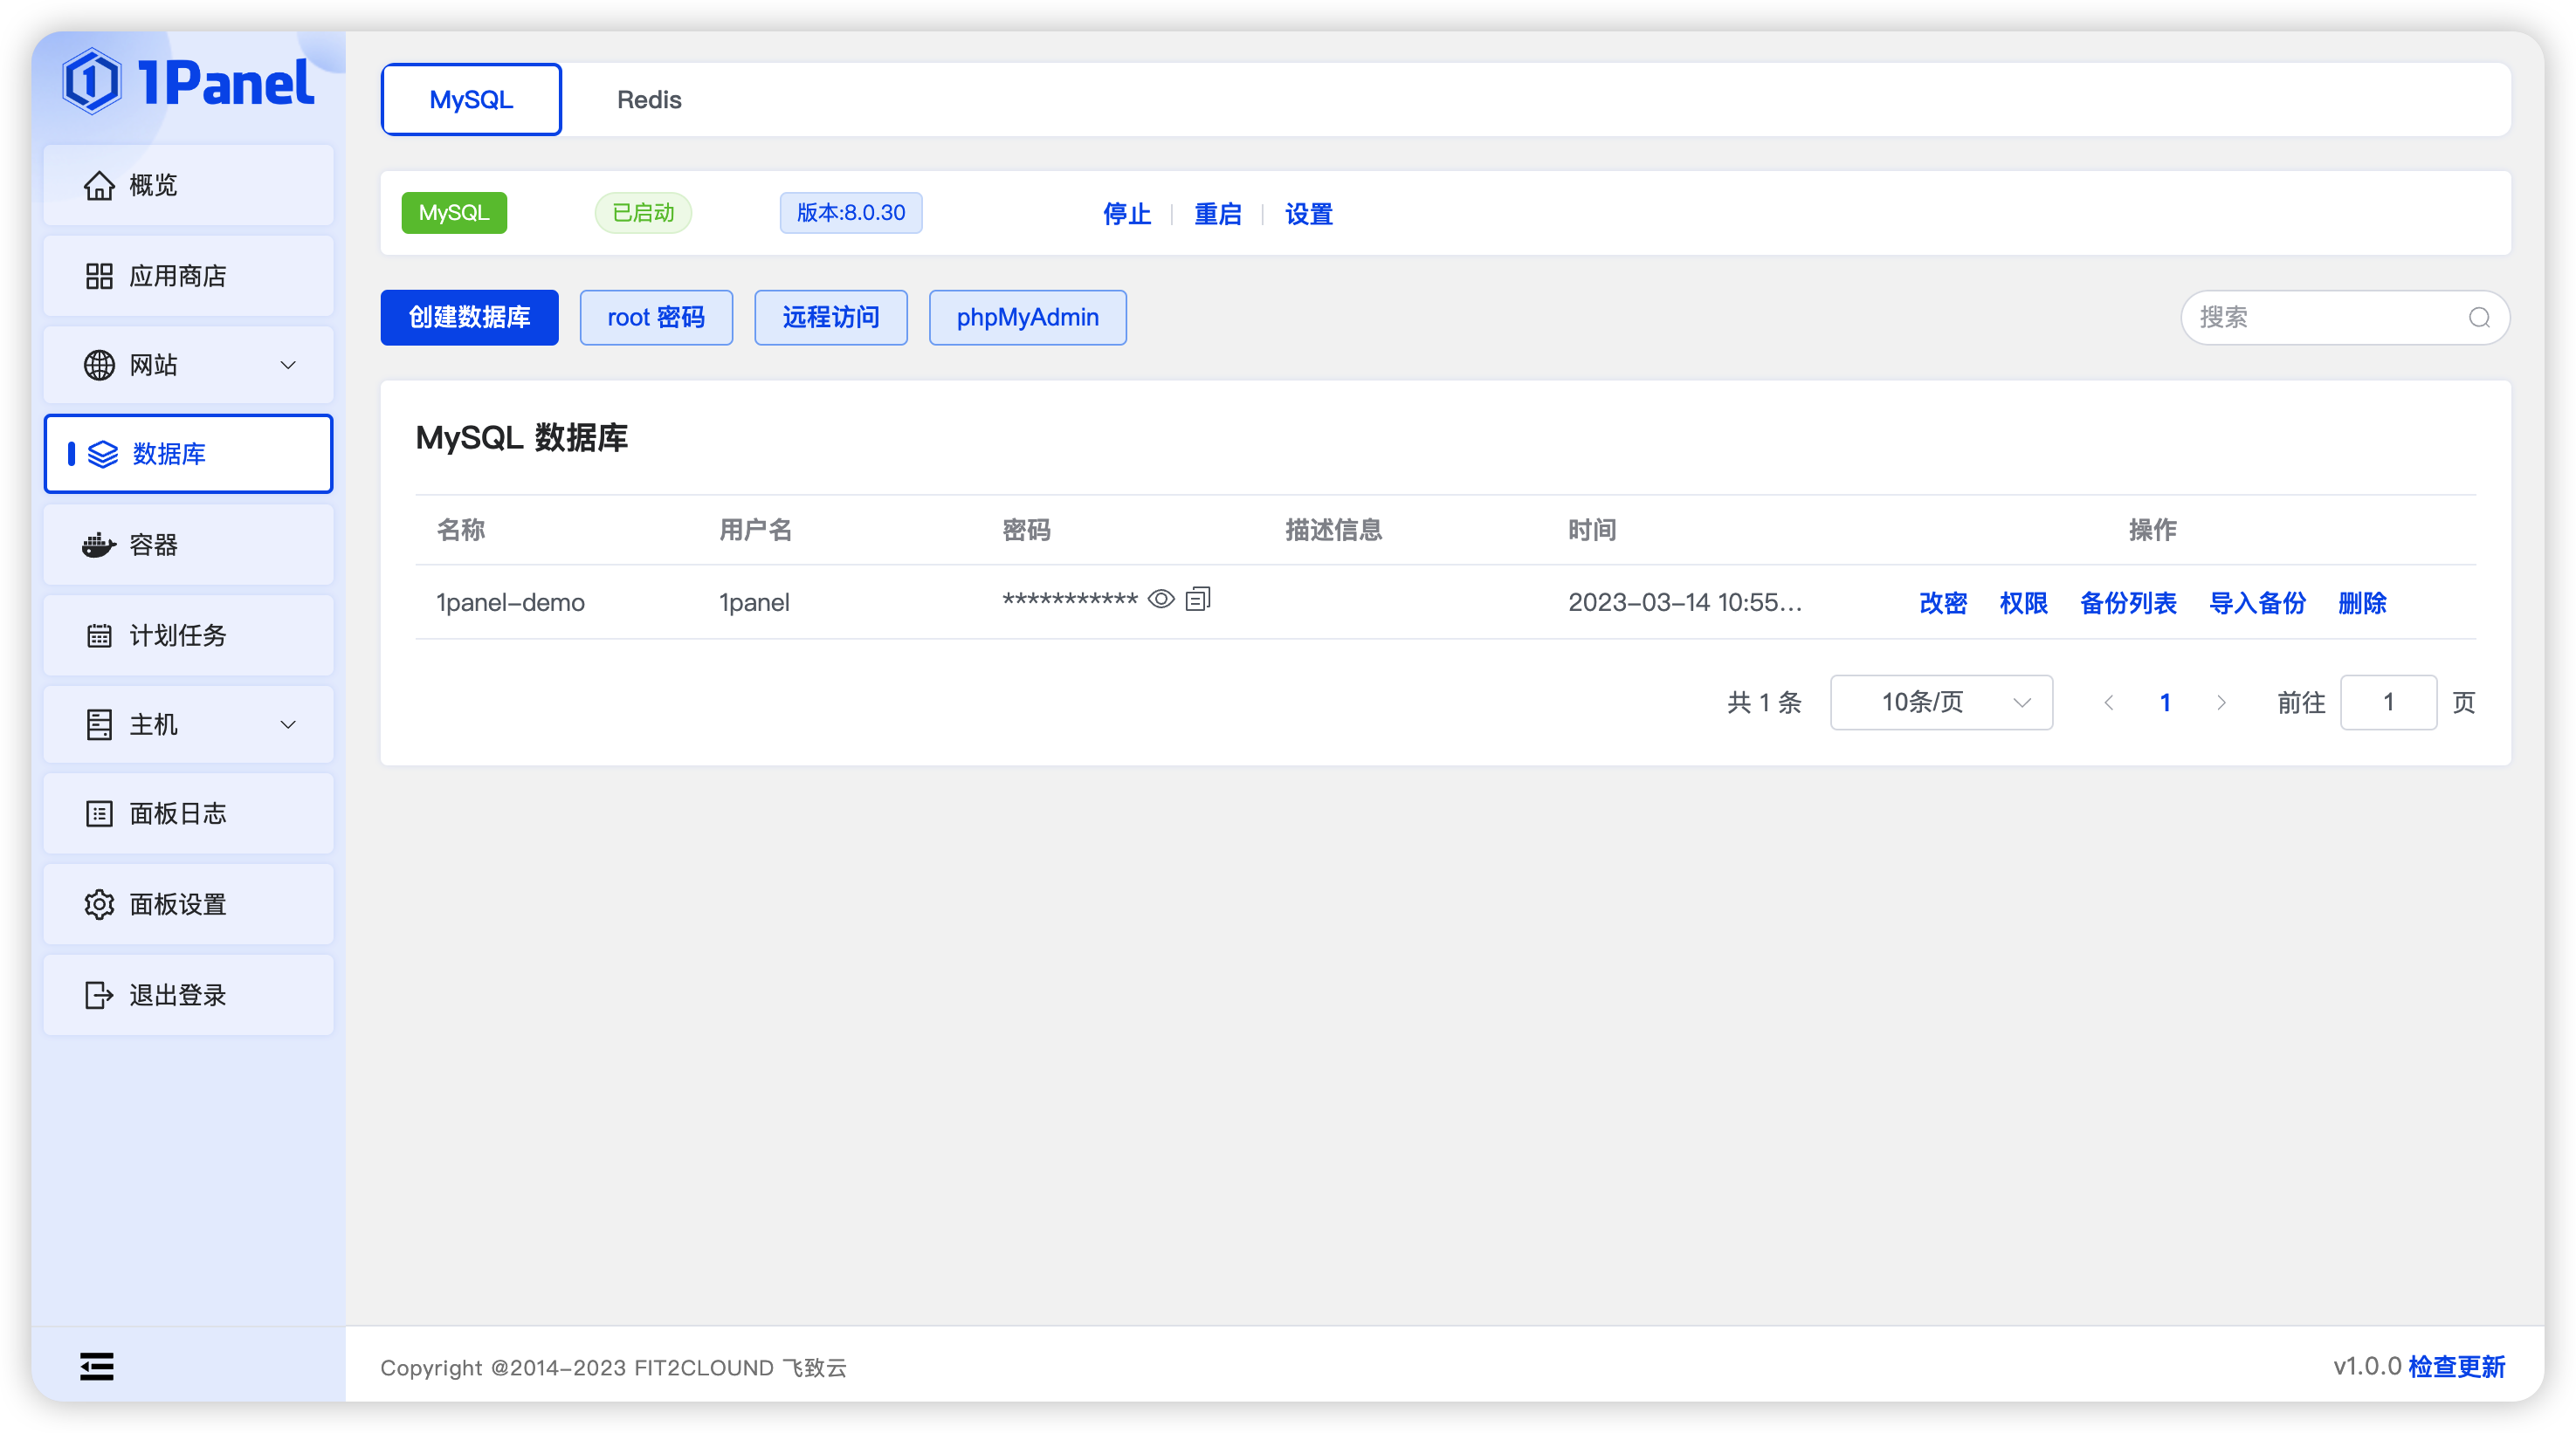Open the 计划任务 scheduled tasks page

click(176, 635)
